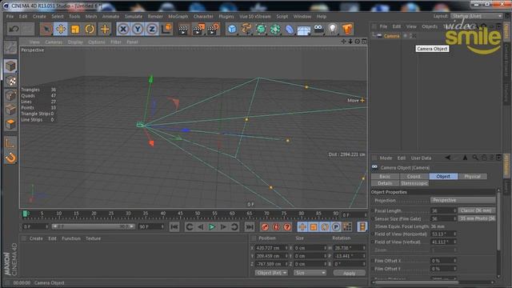
Task: Open viewport Cameras menu
Action: point(54,42)
